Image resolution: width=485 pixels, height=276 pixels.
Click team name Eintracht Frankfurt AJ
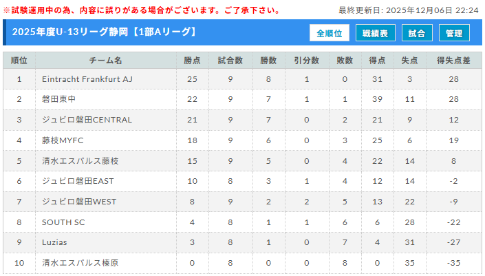87,79
